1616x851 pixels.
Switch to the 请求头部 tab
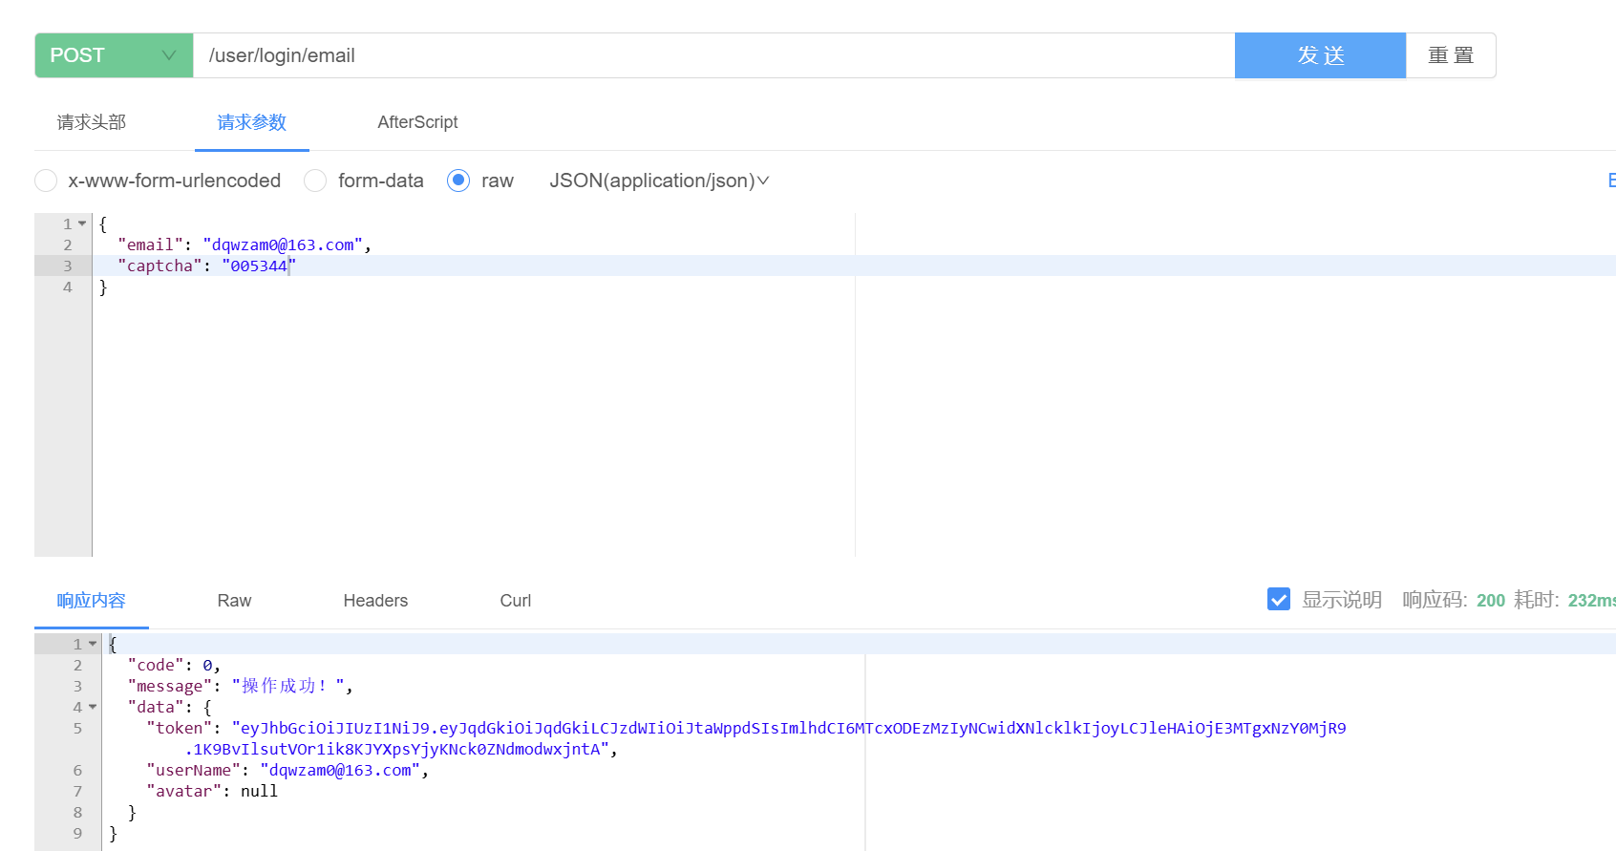tap(92, 122)
